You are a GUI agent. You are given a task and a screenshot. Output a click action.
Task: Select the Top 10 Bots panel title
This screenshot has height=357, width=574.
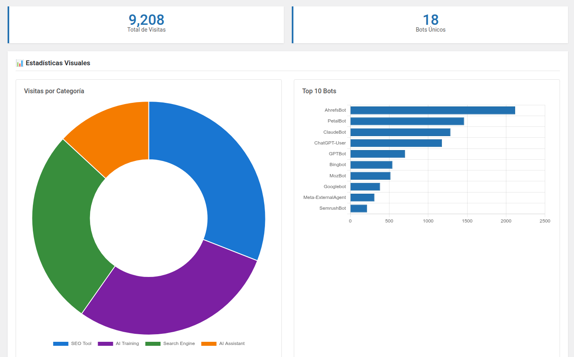319,91
